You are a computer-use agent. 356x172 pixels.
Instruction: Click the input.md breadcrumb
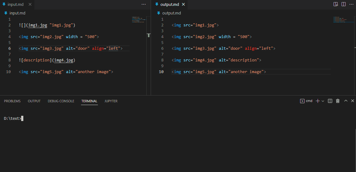(17, 13)
